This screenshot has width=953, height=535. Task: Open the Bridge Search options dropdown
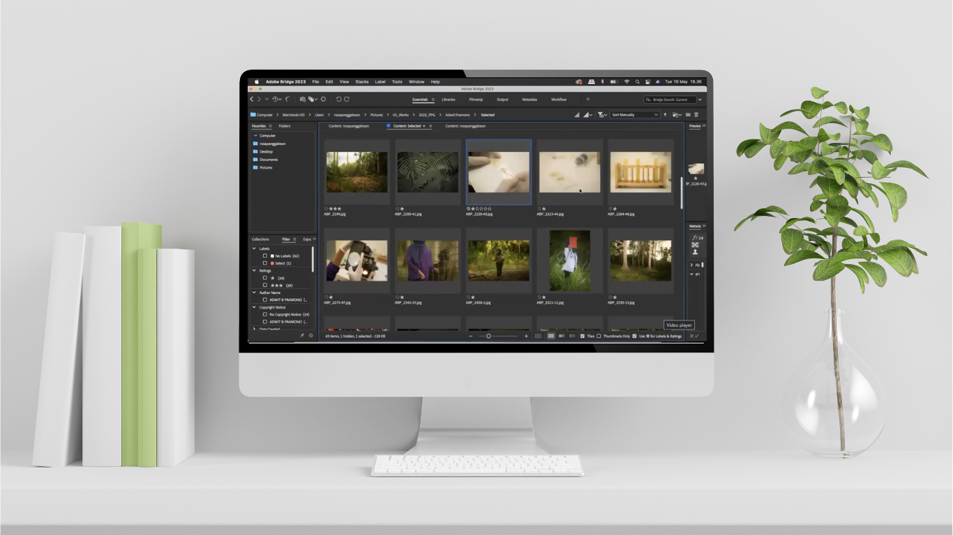click(700, 100)
